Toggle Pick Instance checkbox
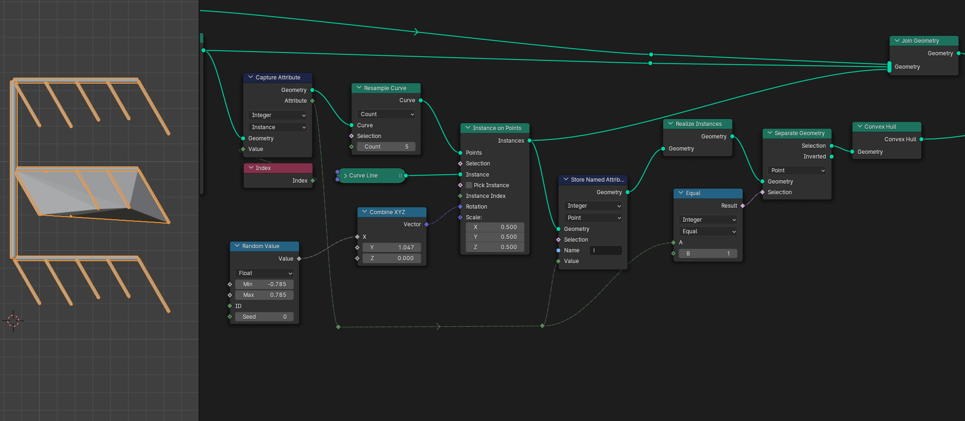The height and width of the screenshot is (421, 965). 469,185
